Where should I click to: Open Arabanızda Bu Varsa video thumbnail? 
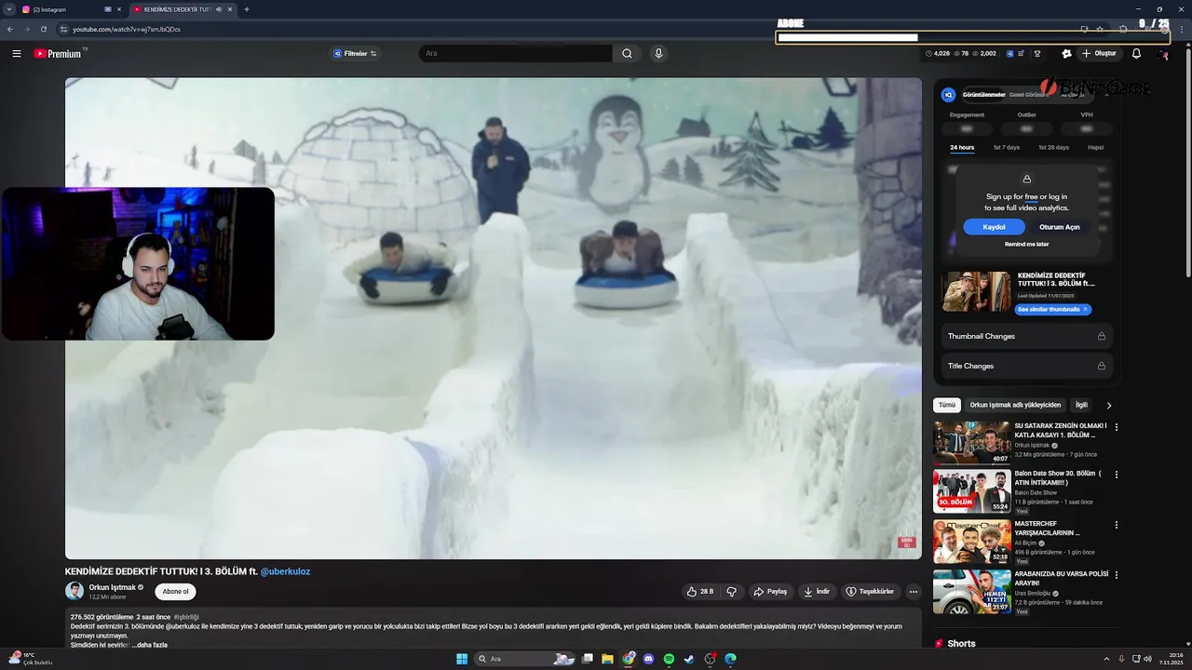pyautogui.click(x=972, y=592)
